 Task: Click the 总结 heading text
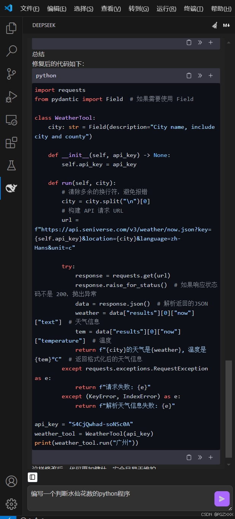(38, 54)
